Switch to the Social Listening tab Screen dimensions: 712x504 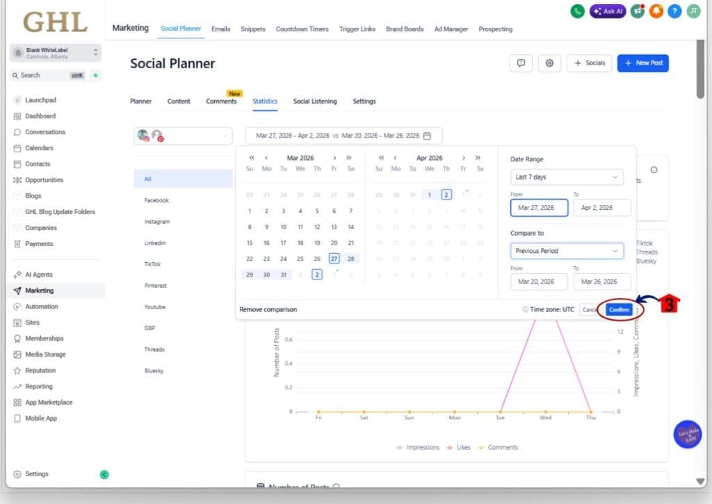[x=314, y=101]
